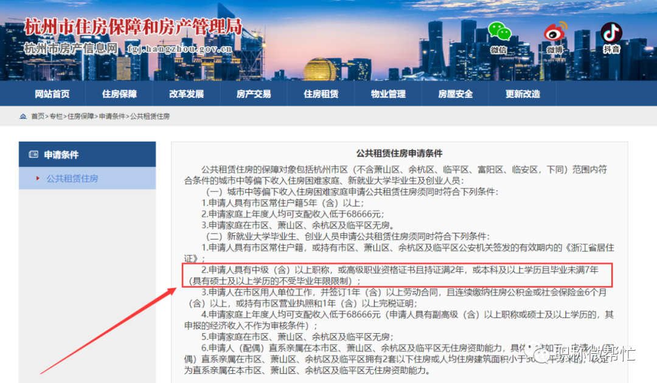The width and height of the screenshot is (657, 383).
Task: Click the 杭州市住房保障和房产管理局 site title
Action: [133, 27]
